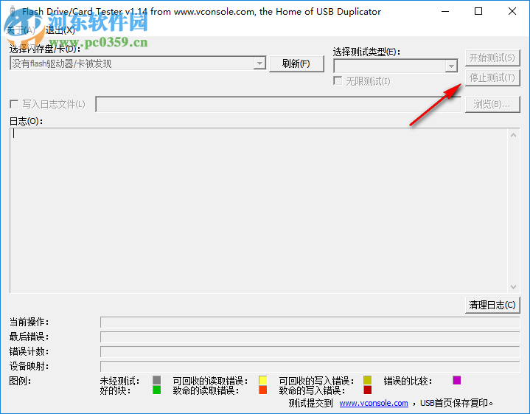Image resolution: width=530 pixels, height=414 pixels.
Task: Click the 选择测试类型(E): label
Action: (x=366, y=52)
